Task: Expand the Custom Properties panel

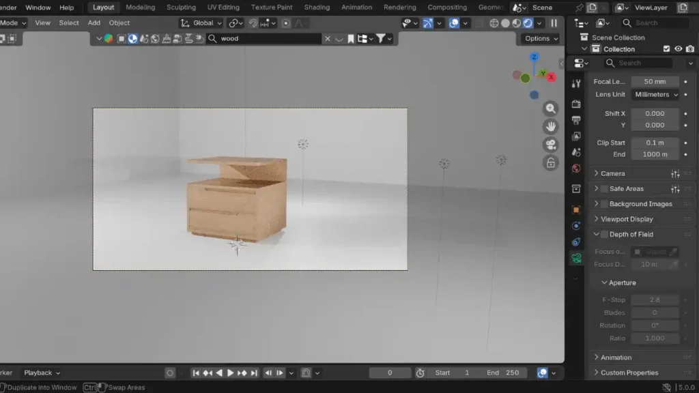Action: (629, 373)
